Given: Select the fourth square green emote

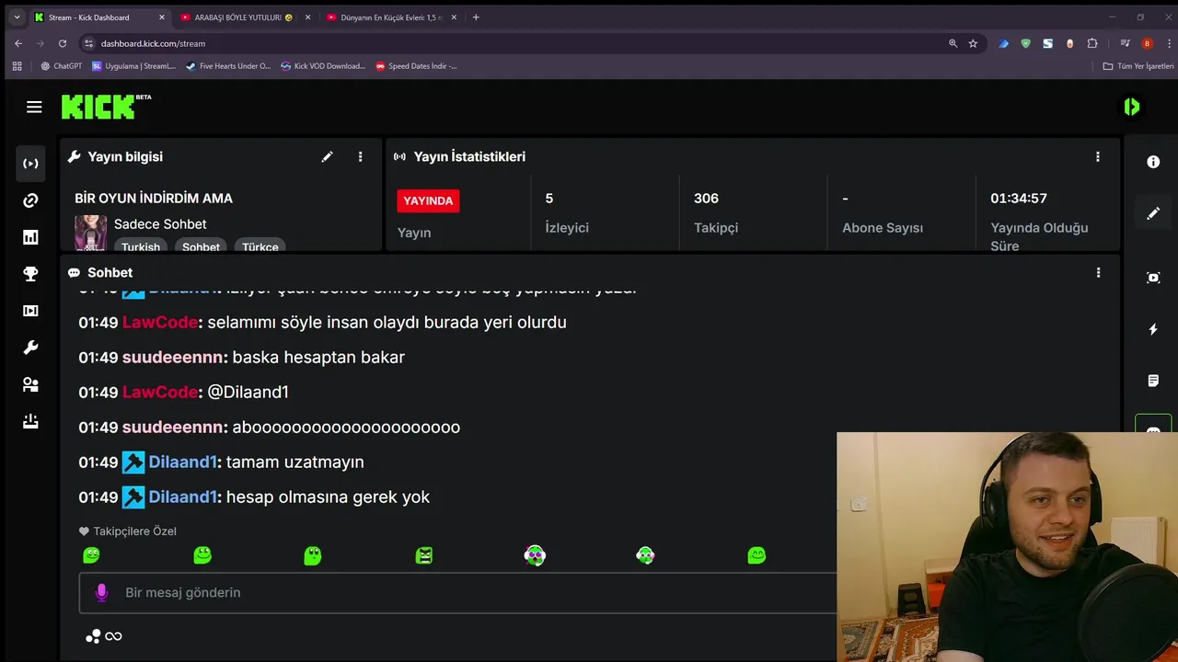Looking at the screenshot, I should [424, 555].
